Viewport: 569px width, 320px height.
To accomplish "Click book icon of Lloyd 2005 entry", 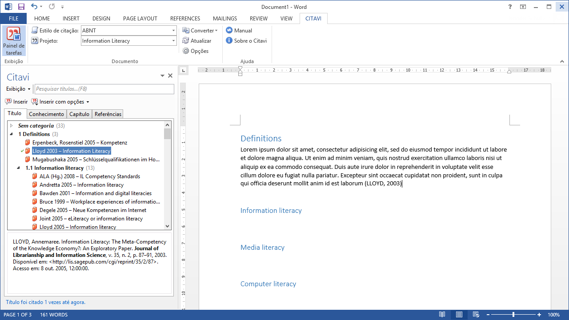I will coord(35,227).
